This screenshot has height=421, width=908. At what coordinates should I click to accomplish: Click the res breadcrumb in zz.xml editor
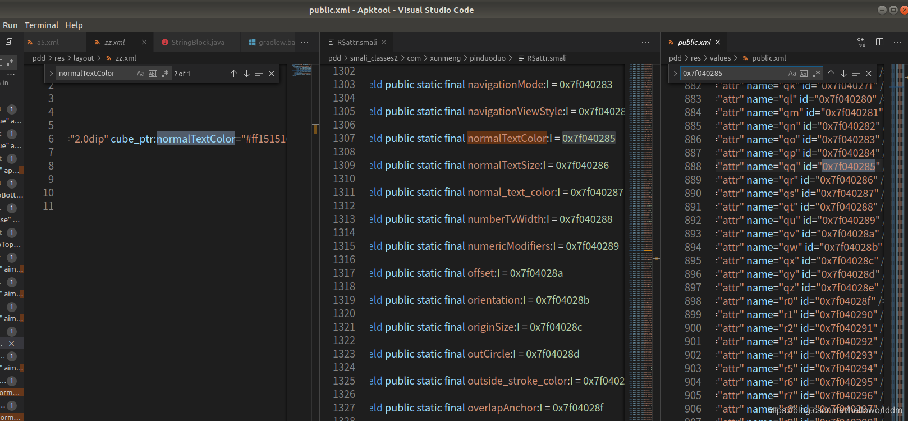click(59, 58)
